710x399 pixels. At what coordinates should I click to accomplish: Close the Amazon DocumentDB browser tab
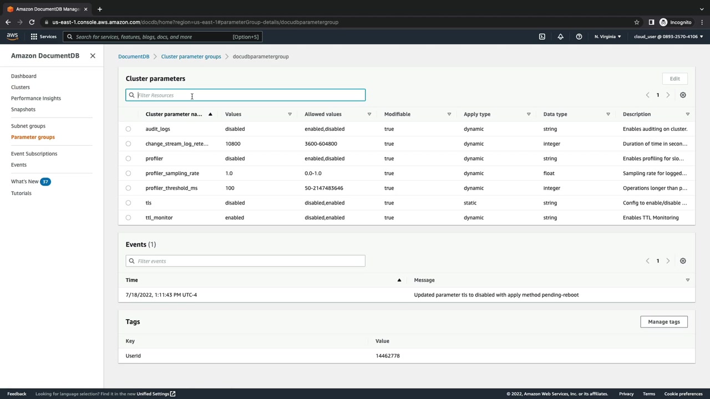click(x=87, y=9)
